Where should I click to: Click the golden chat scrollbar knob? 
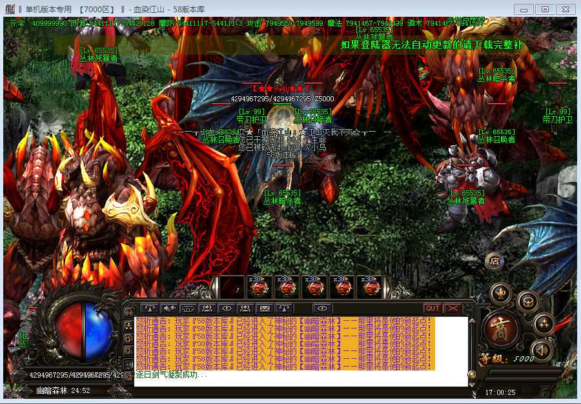472,374
